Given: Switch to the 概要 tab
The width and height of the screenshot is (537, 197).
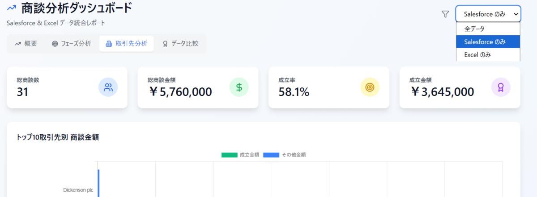Looking at the screenshot, I should [26, 44].
